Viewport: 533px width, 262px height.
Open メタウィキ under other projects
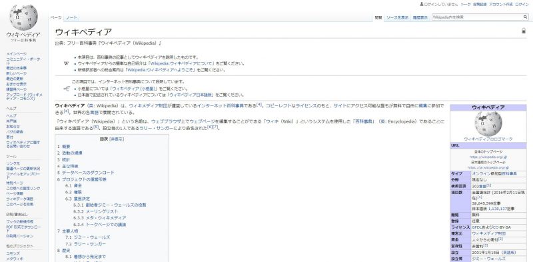click(x=15, y=259)
